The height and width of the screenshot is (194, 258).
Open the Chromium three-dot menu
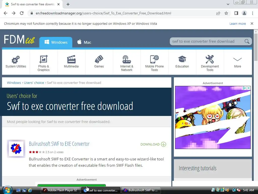(252, 13)
